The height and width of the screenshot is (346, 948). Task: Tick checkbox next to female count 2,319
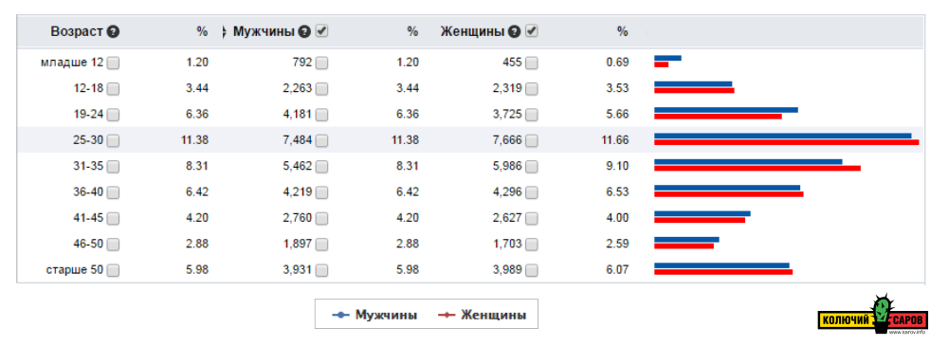(532, 89)
